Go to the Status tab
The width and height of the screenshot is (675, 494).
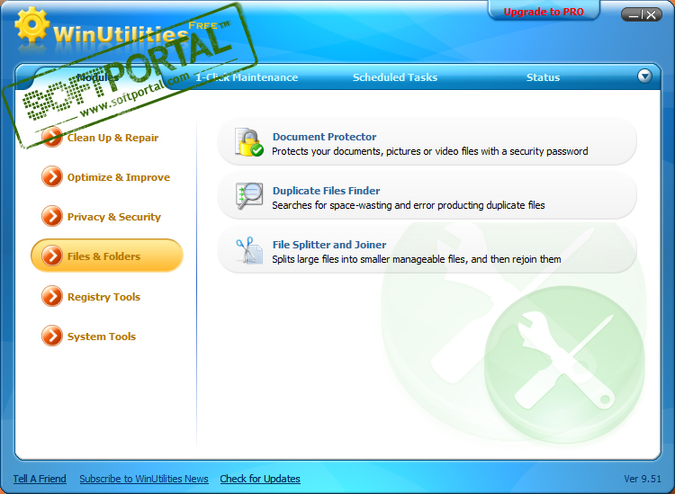click(543, 77)
